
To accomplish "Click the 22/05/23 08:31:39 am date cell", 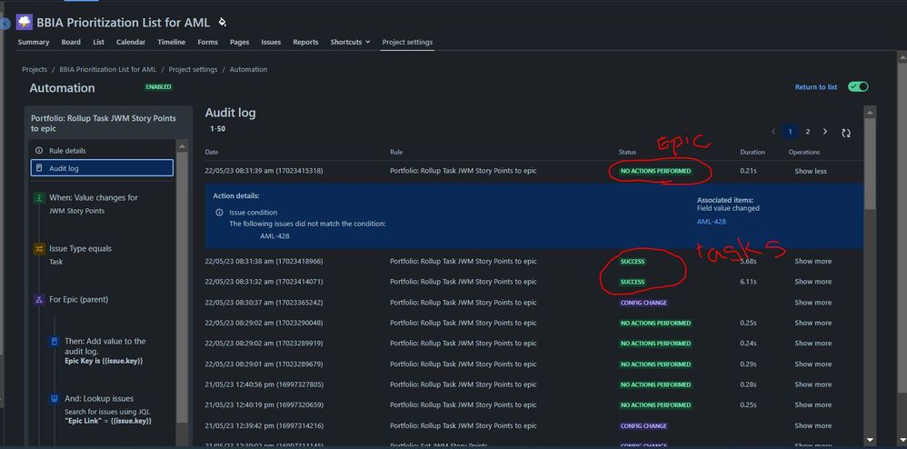I will click(x=264, y=171).
